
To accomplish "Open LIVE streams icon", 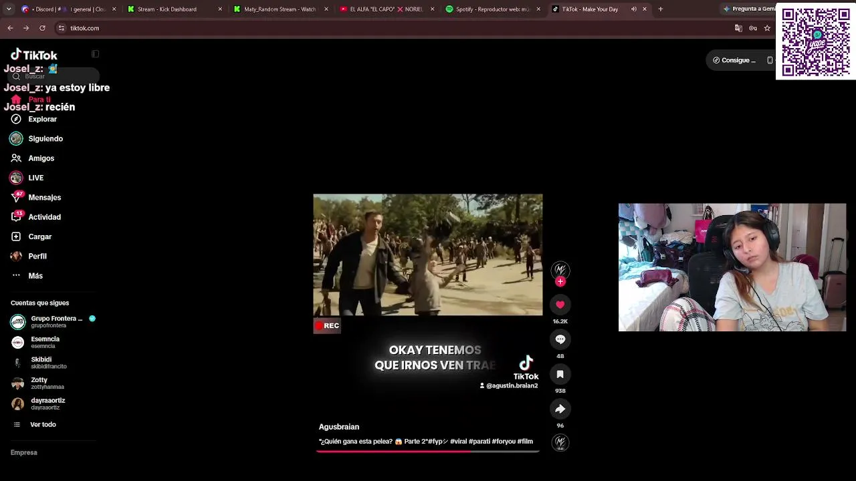I will click(16, 178).
